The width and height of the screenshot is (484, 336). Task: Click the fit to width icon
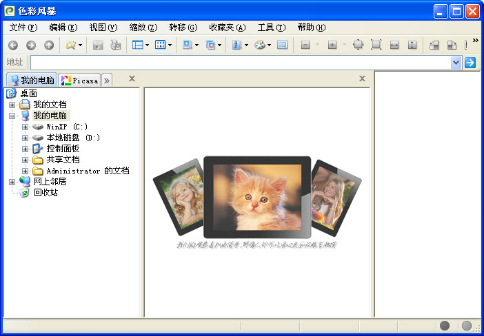pos(394,45)
